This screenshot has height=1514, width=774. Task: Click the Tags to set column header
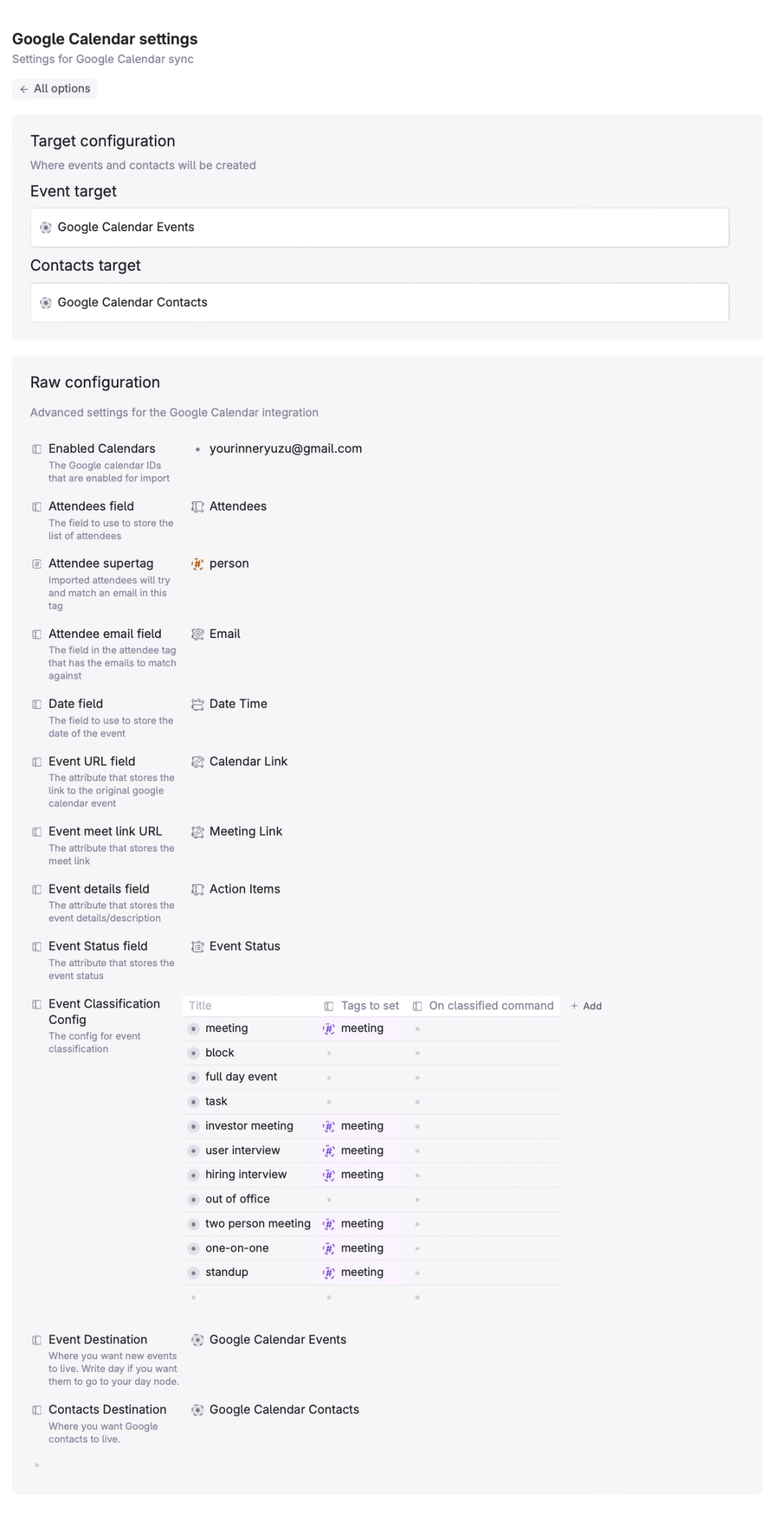pos(370,1005)
